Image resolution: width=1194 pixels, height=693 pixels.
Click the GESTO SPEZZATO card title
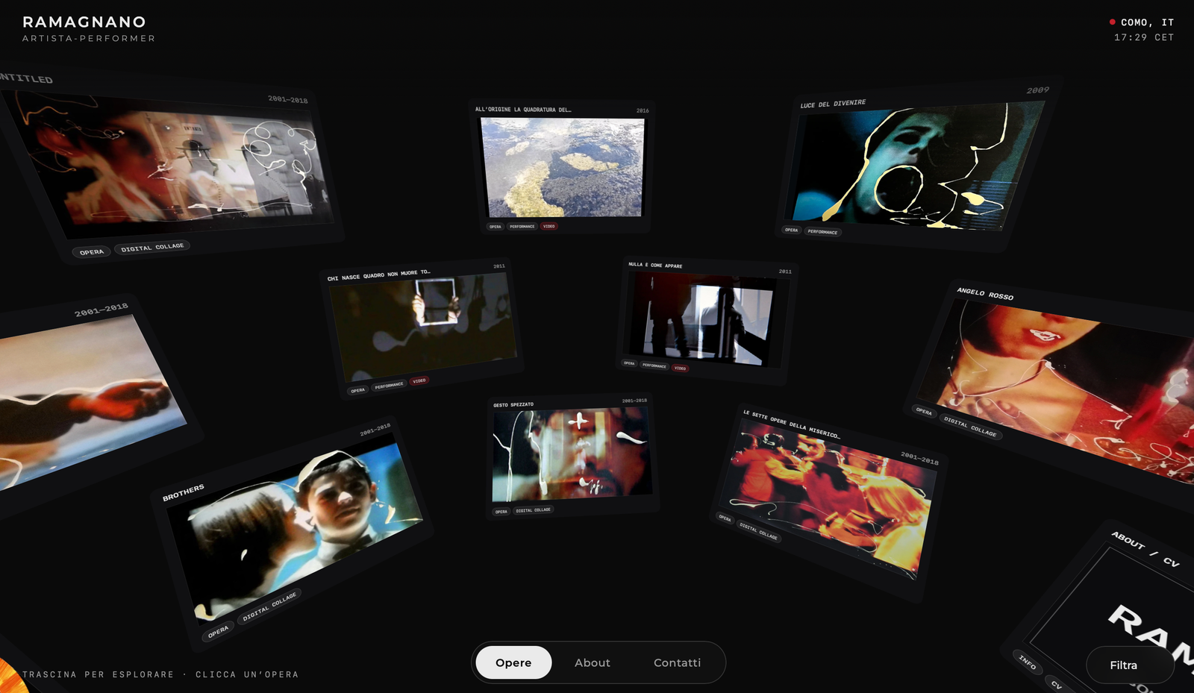(x=513, y=405)
